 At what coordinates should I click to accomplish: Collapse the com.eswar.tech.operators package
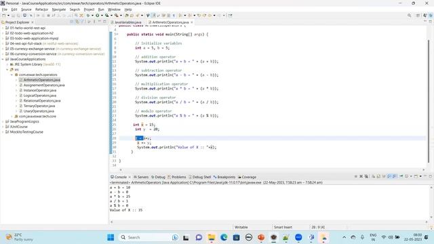(12, 75)
